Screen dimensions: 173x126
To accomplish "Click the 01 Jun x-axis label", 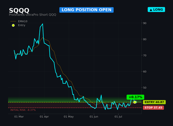I will point(94,117).
